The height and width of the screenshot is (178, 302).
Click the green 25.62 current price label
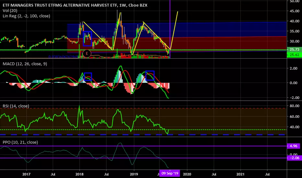tap(294, 55)
